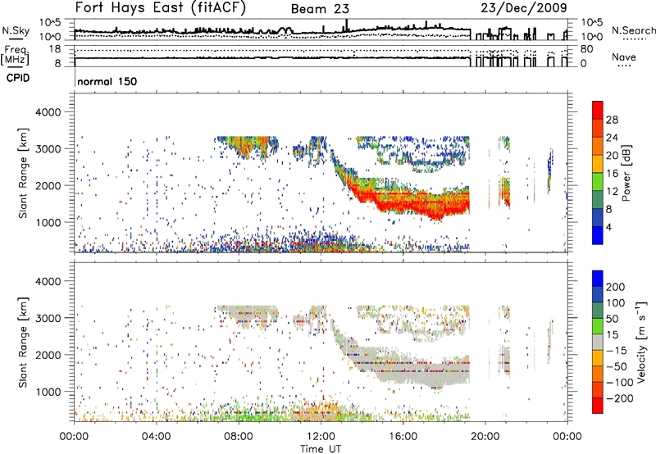656x454 pixels.
Task: Click the '4000' tick in power panel
Action: tap(48, 112)
